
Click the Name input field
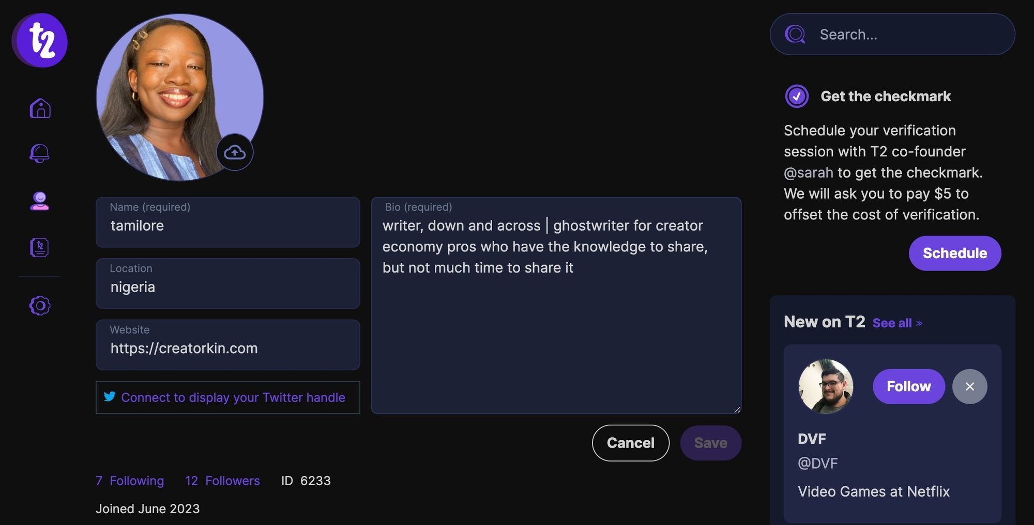pos(227,226)
